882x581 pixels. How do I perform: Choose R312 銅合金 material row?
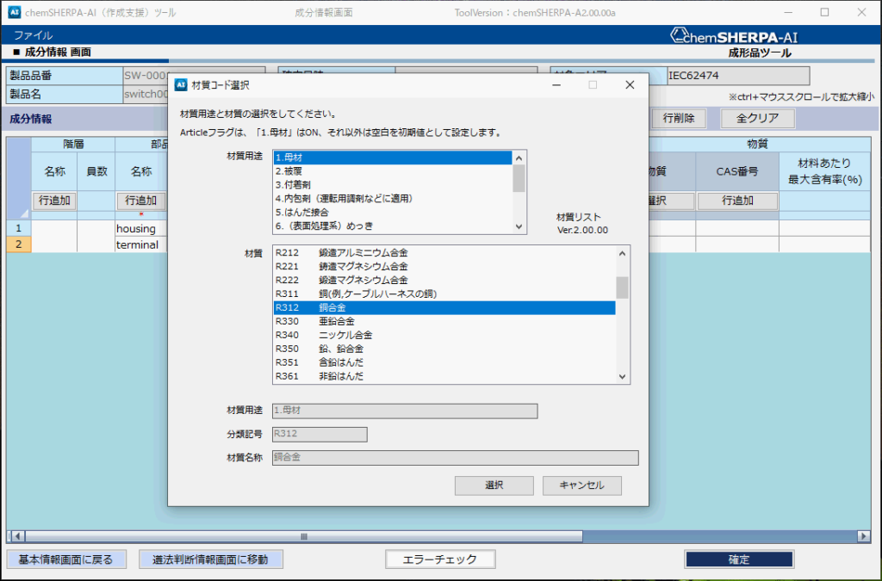pyautogui.click(x=444, y=307)
